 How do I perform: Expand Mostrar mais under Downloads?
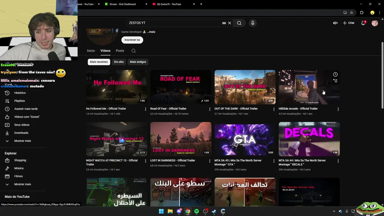click(x=23, y=141)
